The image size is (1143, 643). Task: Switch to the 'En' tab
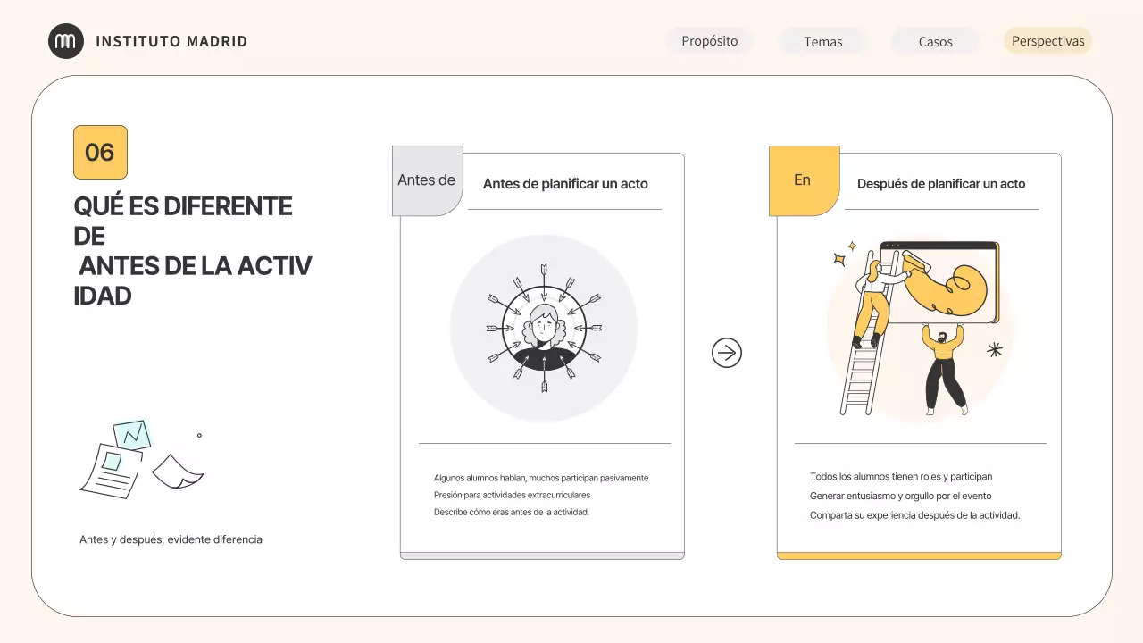click(x=802, y=180)
